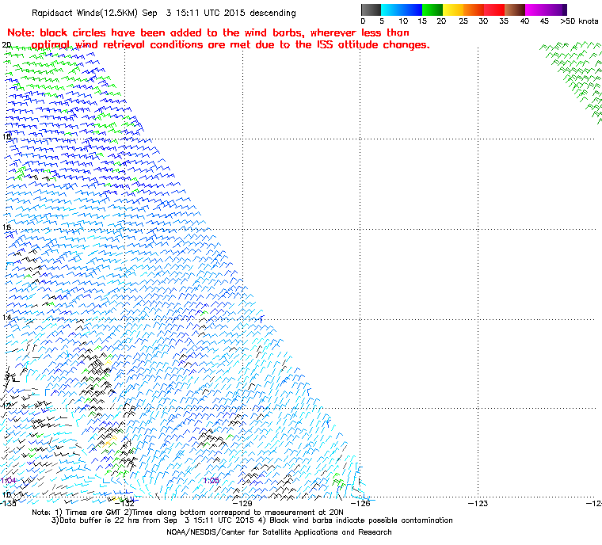Image resolution: width=602 pixels, height=545 pixels.
Task: Click the longitude label '-126'
Action: point(360,503)
